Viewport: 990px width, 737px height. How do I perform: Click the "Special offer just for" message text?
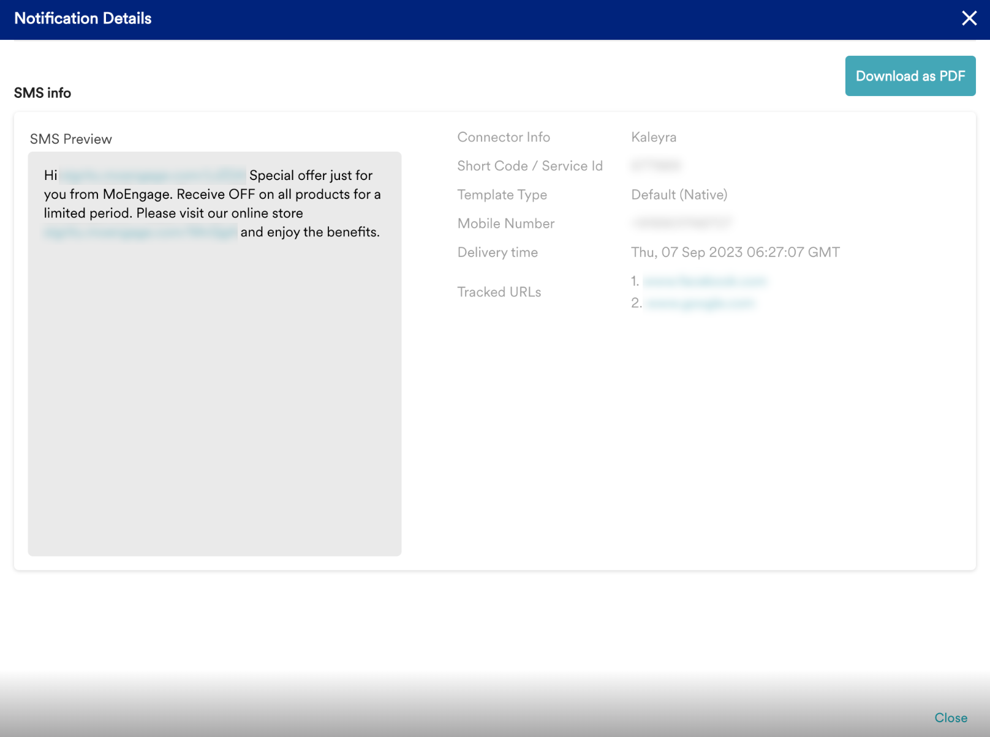(311, 176)
